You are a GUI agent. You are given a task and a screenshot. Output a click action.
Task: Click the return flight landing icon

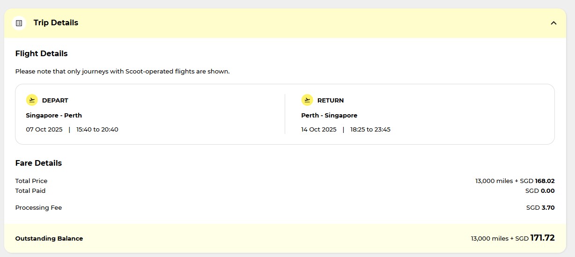307,100
